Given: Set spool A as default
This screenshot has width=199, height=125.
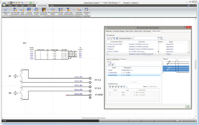Looking at the screenshot, I should tap(158, 54).
